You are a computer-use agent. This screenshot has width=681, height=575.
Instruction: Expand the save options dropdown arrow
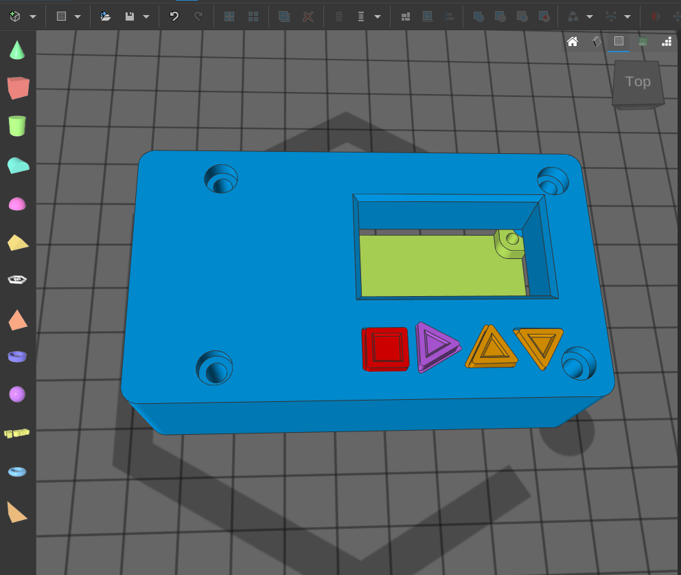point(146,17)
